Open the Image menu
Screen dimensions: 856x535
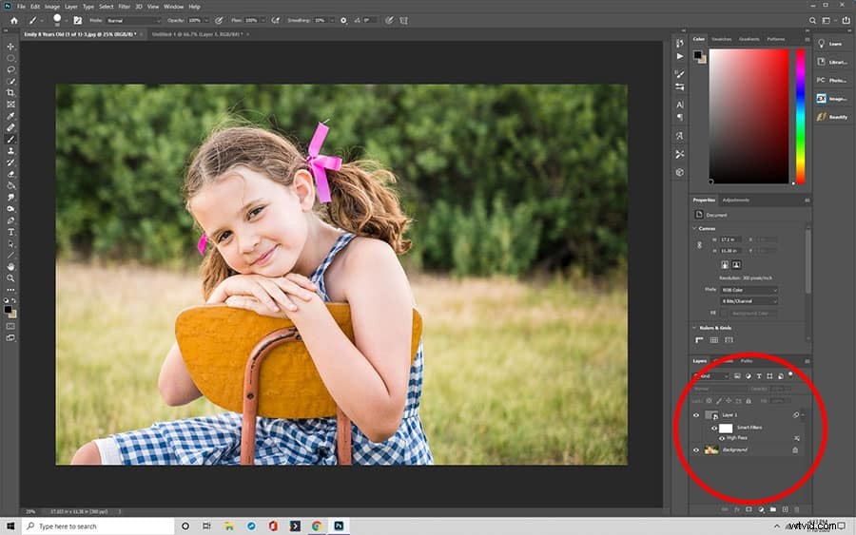52,7
